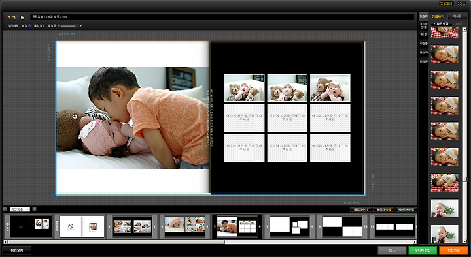This screenshot has width=471, height=257.
Task: Click the 페이지 추가 add page button
Action: (x=361, y=209)
